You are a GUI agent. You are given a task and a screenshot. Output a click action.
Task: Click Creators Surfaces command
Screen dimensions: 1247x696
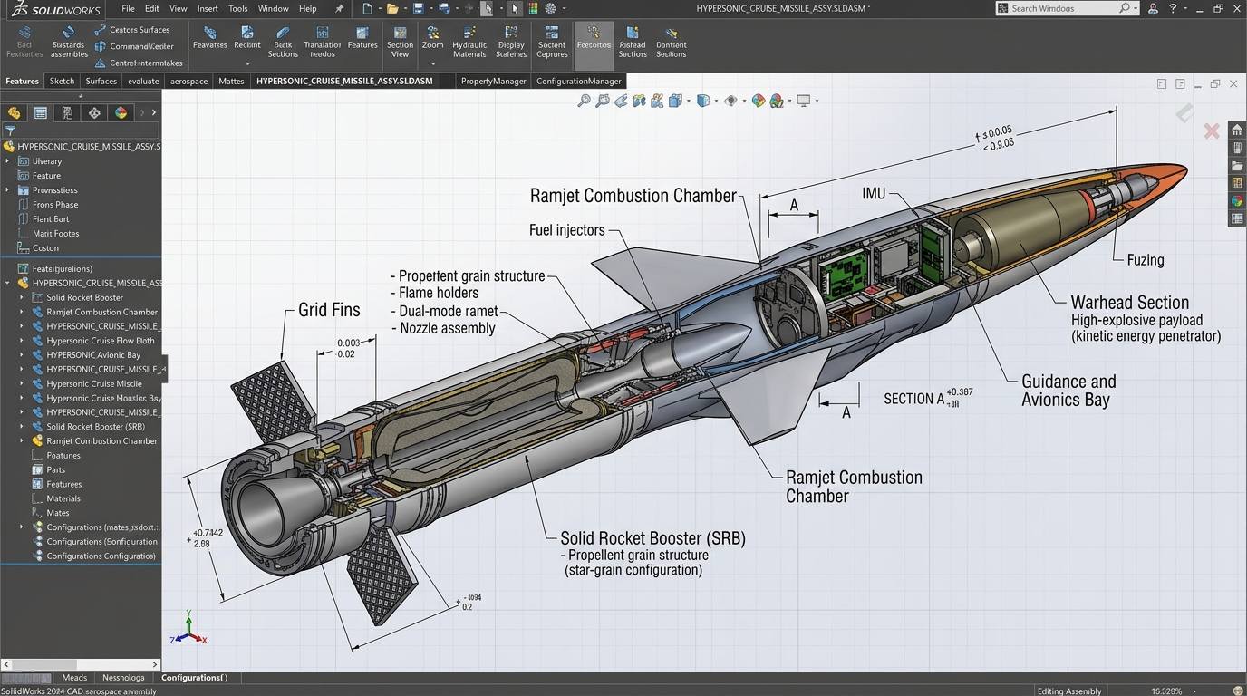point(132,30)
